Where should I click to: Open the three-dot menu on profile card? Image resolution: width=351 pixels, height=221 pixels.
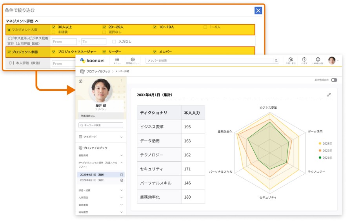[x=121, y=81]
